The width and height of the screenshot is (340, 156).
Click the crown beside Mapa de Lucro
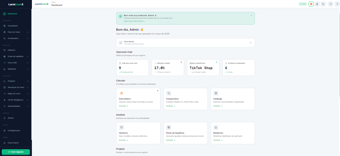28,94
